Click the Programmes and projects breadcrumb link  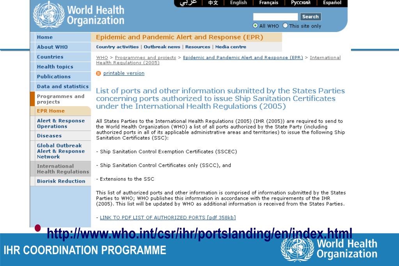pos(145,57)
